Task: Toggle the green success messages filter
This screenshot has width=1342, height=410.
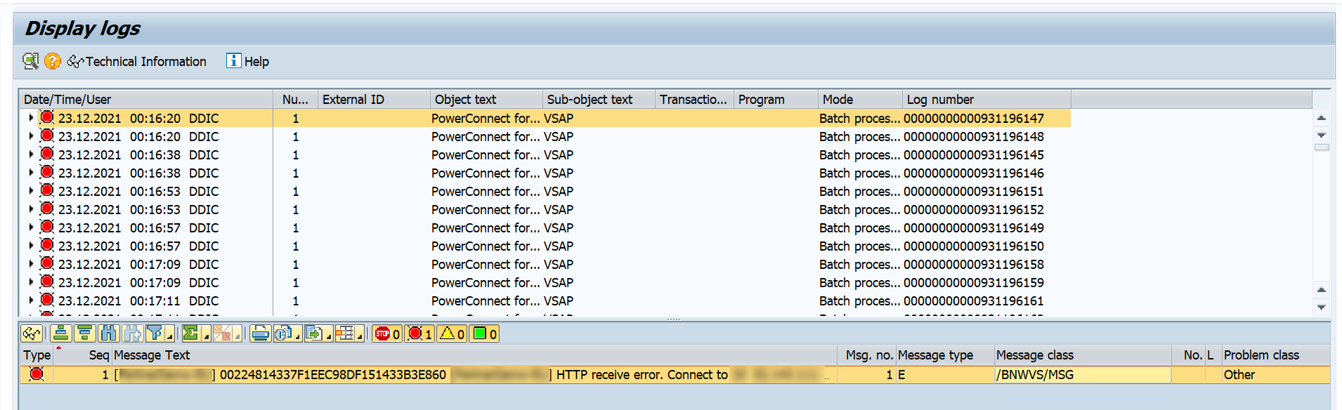Action: click(x=484, y=333)
